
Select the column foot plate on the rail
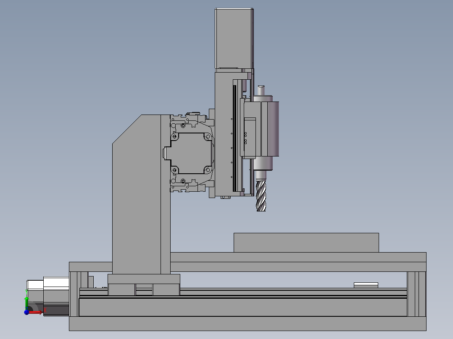tap(144, 279)
